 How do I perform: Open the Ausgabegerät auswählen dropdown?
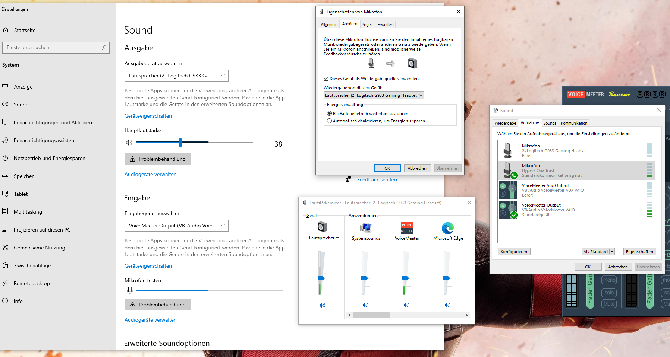pyautogui.click(x=176, y=76)
